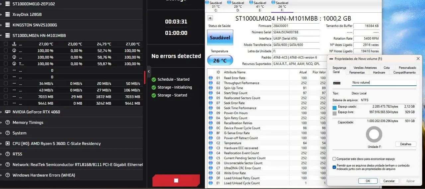This screenshot has height=189, width=425.
Task: Expand the XrayDisk 128GB tree node arrow
Action: pyautogui.click(x=1, y=15)
